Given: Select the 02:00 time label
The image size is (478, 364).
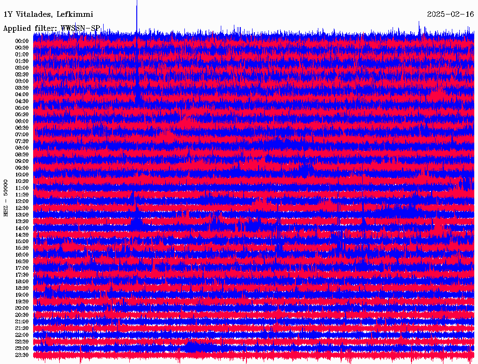Looking at the screenshot, I should (x=22, y=68).
